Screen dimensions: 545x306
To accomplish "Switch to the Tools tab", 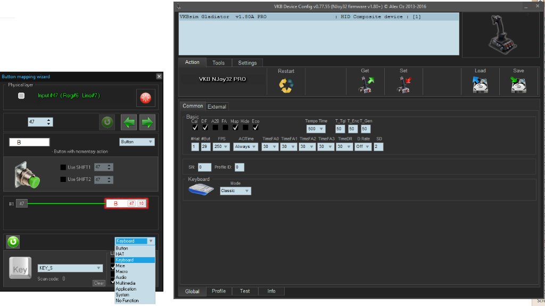I will click(218, 63).
